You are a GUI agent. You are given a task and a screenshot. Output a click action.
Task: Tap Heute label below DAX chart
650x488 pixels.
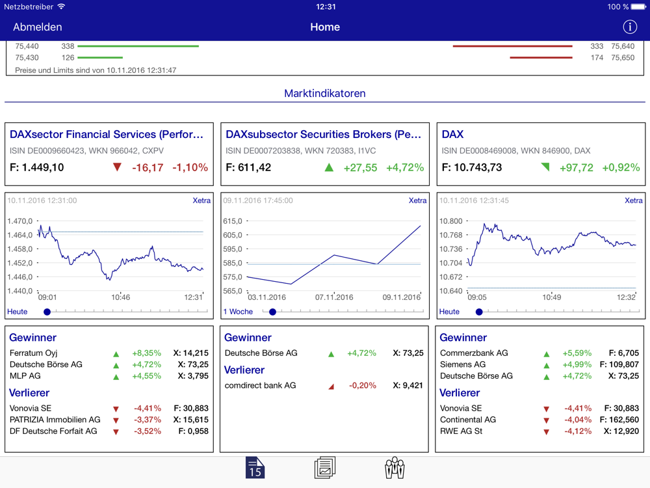[449, 312]
